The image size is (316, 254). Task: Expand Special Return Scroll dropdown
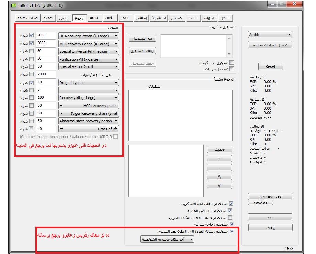click(89, 66)
